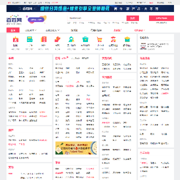
Task: Expand the red-text dropdown tab in navigation bar
Action: (x=139, y=30)
